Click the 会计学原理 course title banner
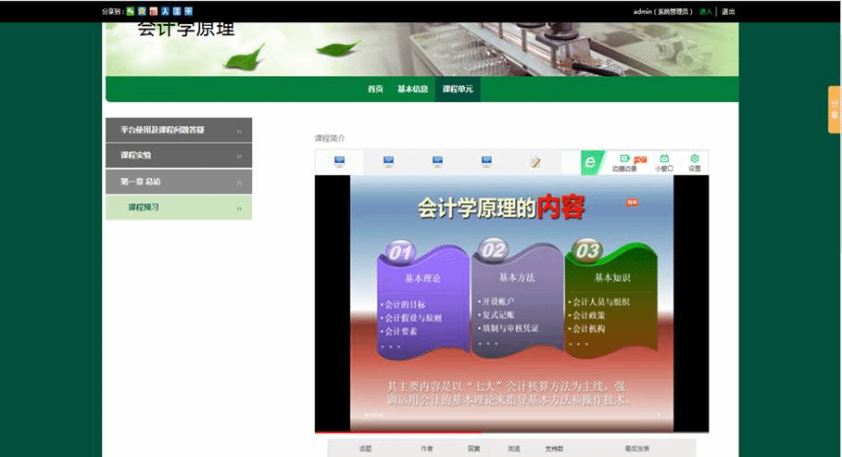842x457 pixels. (x=186, y=29)
